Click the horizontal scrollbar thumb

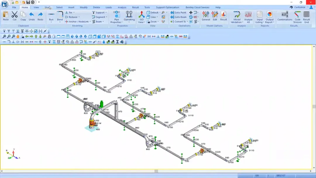(156, 171)
